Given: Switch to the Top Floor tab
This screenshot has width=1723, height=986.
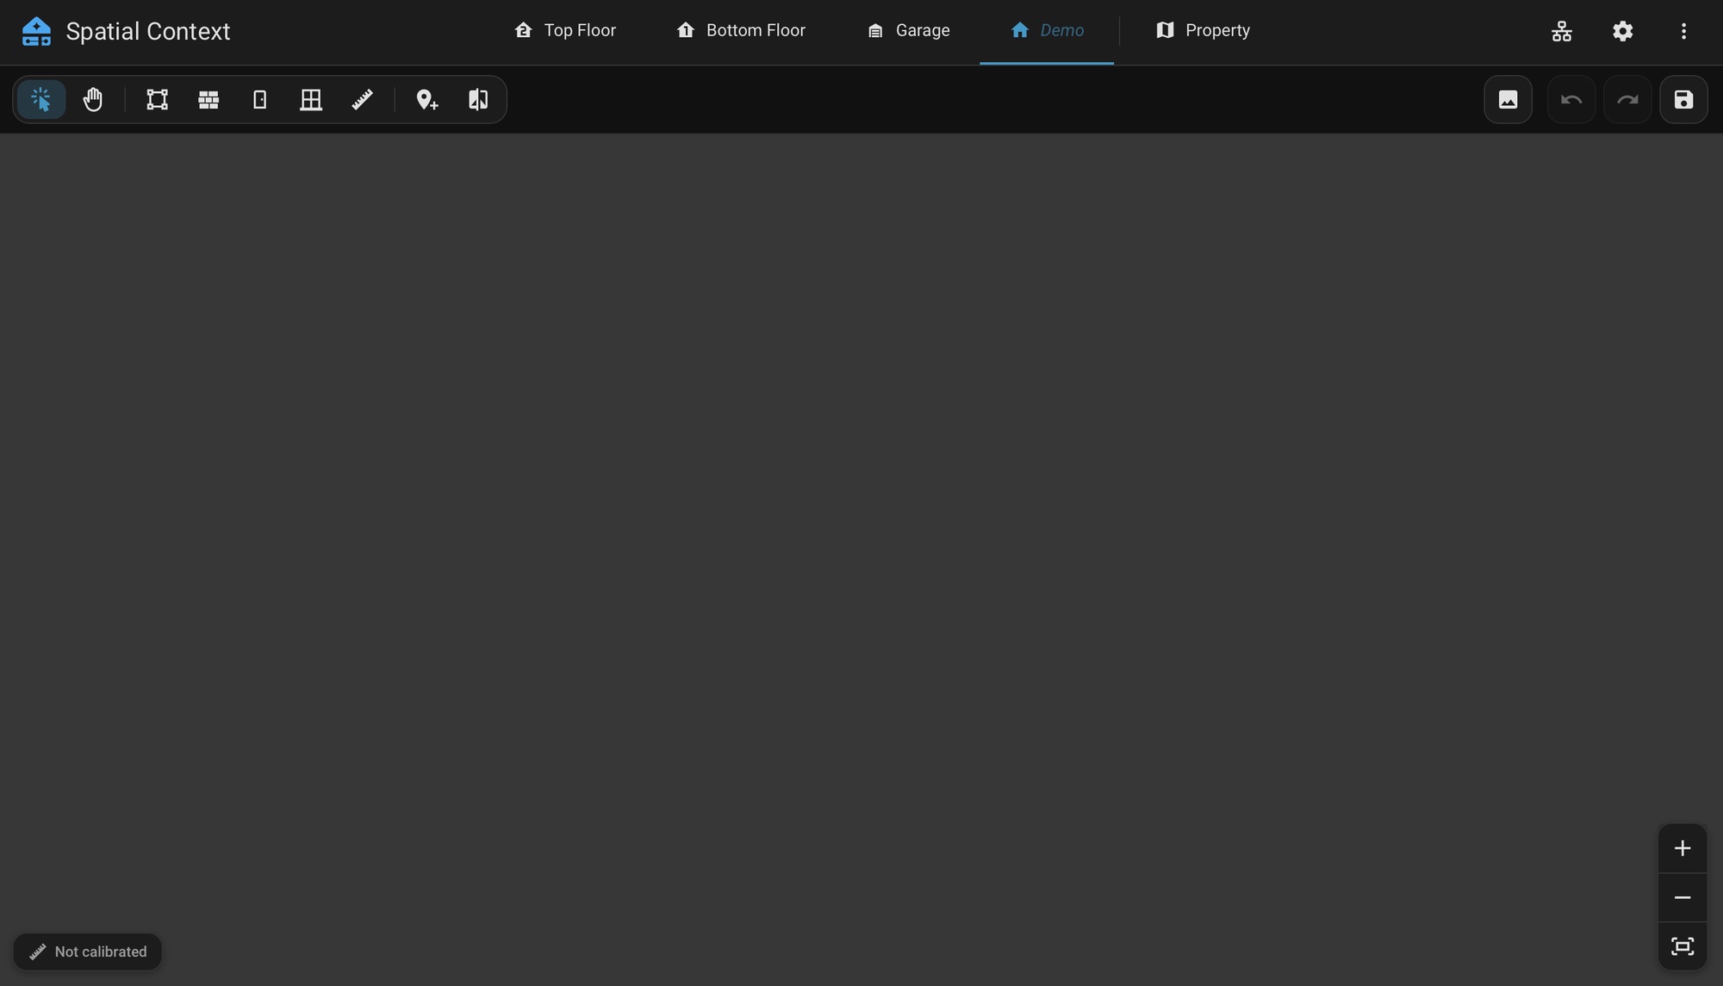Looking at the screenshot, I should [x=565, y=31].
